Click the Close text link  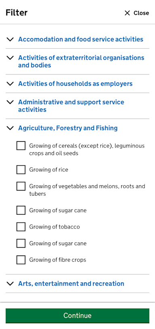coord(141,13)
